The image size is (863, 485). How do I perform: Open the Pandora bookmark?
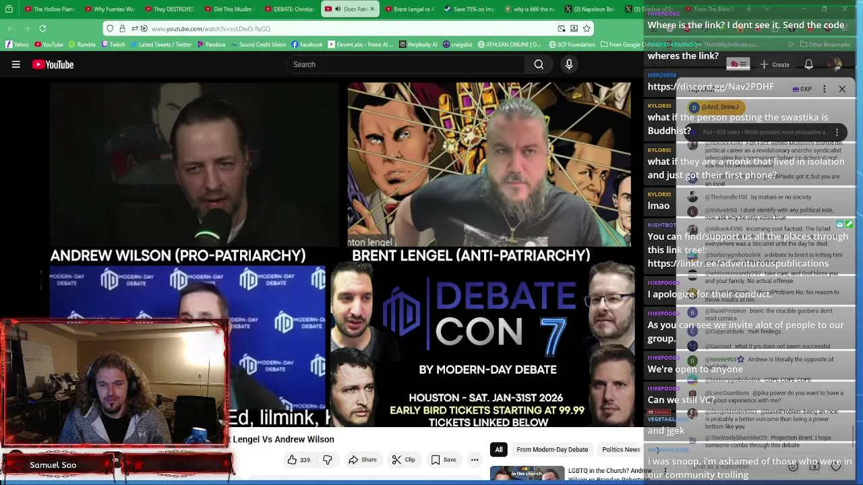point(211,44)
